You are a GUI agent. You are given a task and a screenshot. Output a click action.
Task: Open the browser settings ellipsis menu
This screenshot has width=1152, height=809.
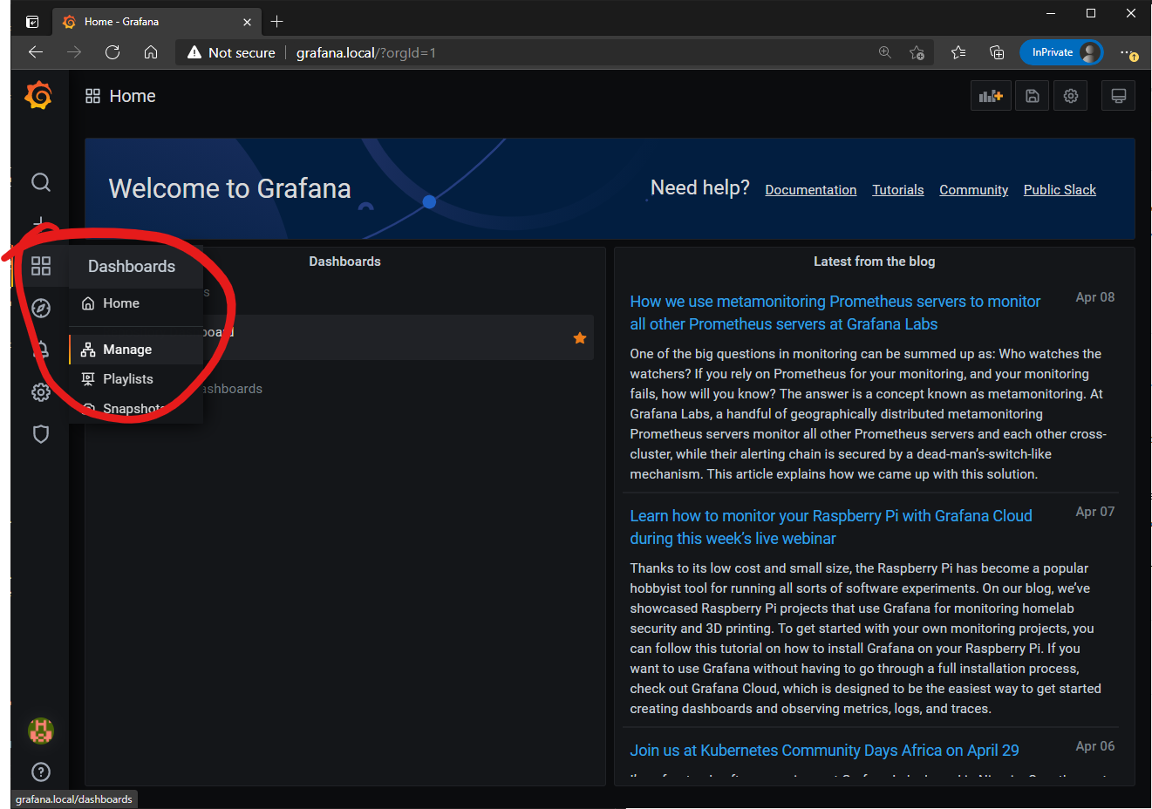1129,53
